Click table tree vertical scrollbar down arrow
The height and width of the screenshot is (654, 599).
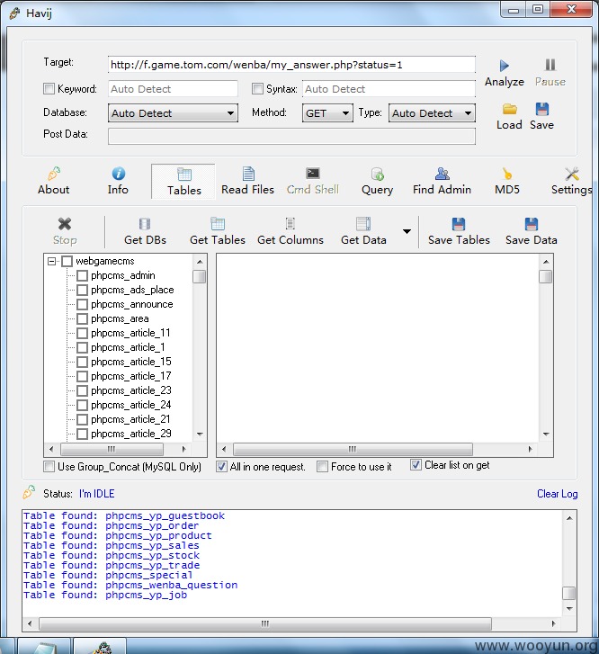pos(200,435)
